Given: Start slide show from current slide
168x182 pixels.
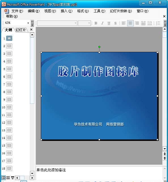Looking at the screenshot, I should coord(12,178).
